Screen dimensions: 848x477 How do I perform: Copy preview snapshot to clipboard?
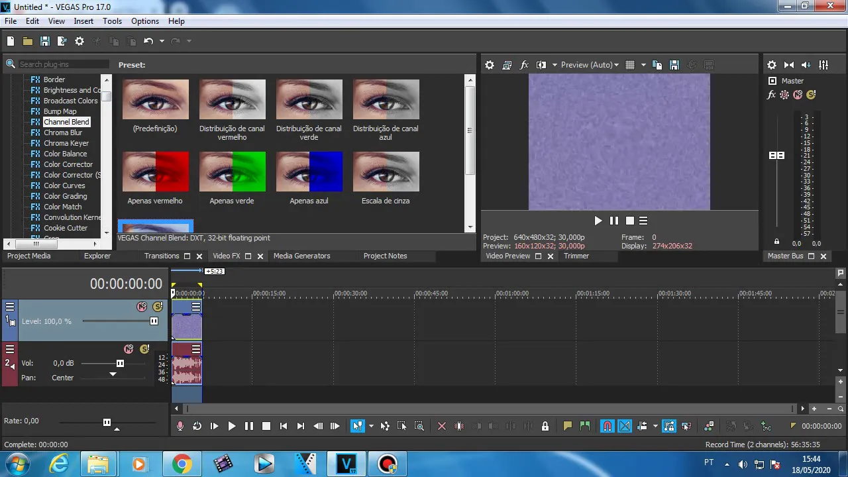click(657, 65)
